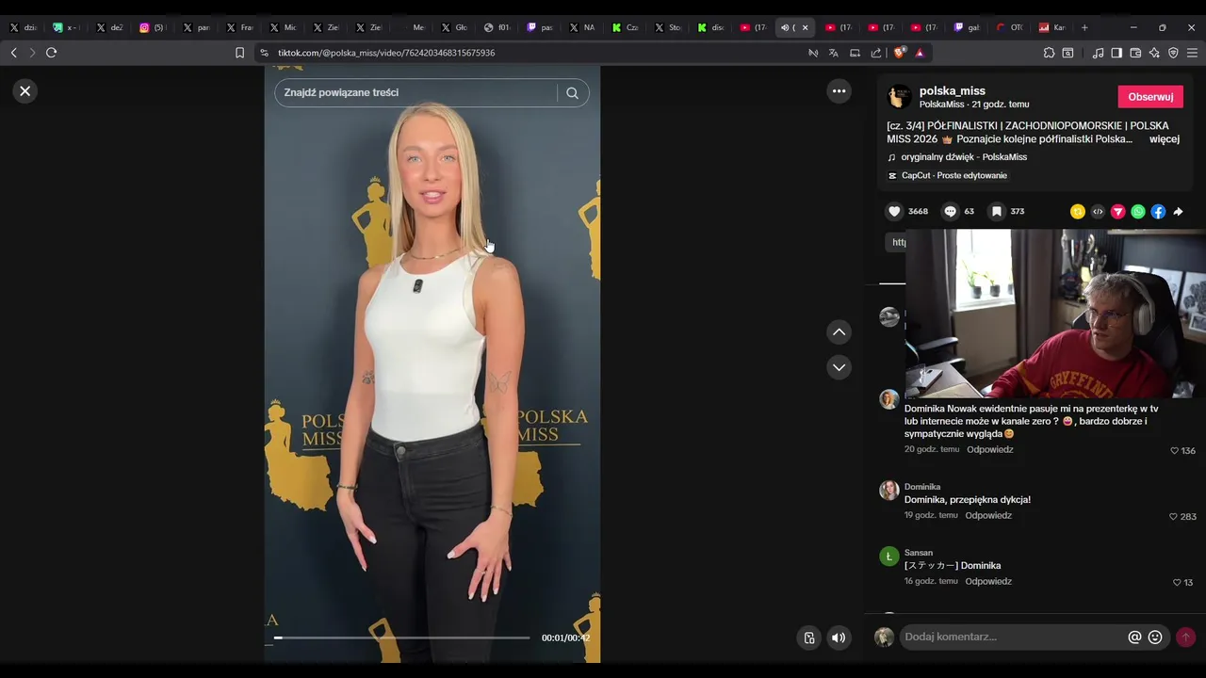
Task: Open Sansan commenter avatar
Action: 888,557
